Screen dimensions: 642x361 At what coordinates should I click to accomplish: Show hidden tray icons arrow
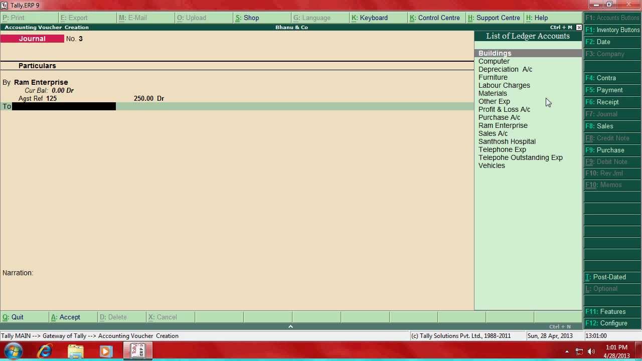click(x=567, y=351)
